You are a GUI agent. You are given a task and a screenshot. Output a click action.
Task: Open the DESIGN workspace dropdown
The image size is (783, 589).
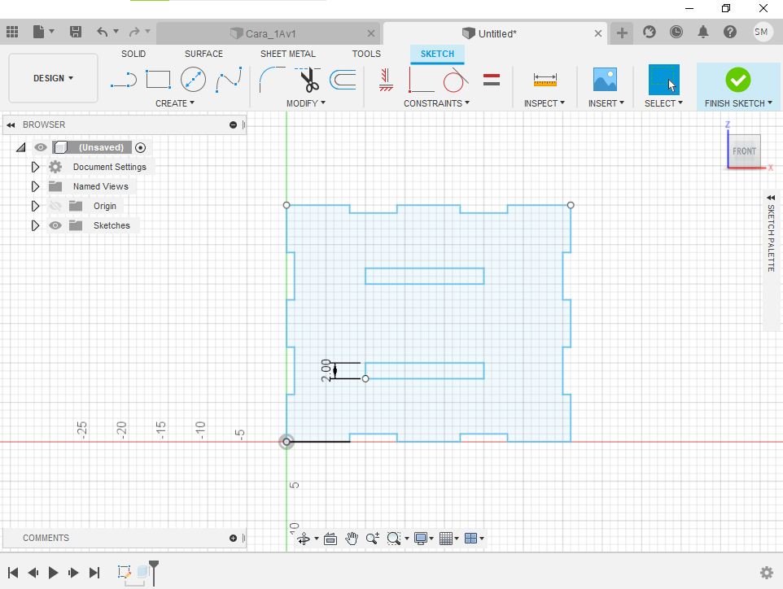click(53, 78)
